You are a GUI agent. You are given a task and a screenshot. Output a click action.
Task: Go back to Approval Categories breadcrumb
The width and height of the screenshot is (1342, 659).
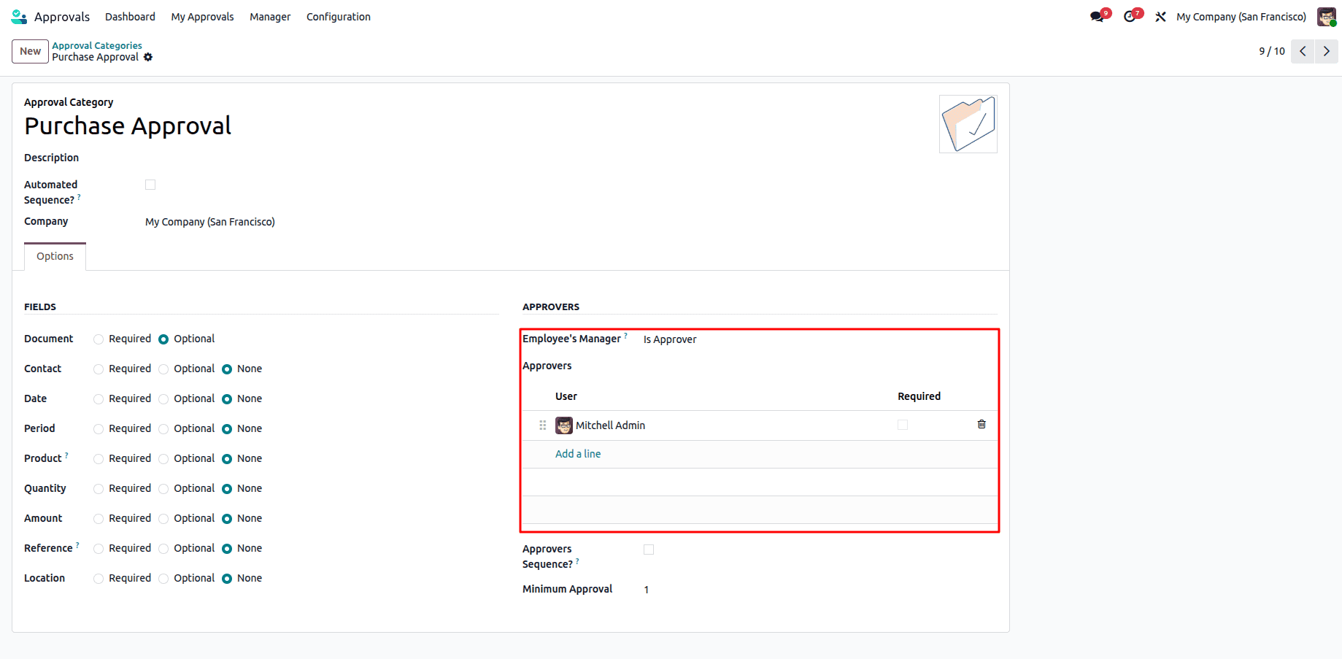click(x=97, y=45)
